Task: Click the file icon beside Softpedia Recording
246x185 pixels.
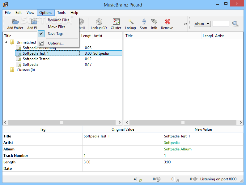Action: (19, 48)
